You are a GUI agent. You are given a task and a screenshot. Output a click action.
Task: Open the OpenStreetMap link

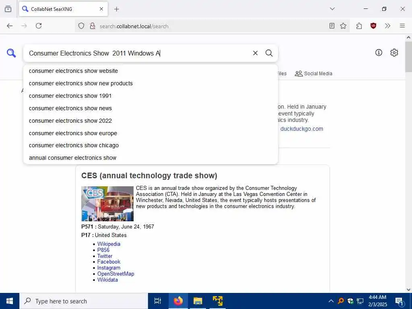point(115,274)
